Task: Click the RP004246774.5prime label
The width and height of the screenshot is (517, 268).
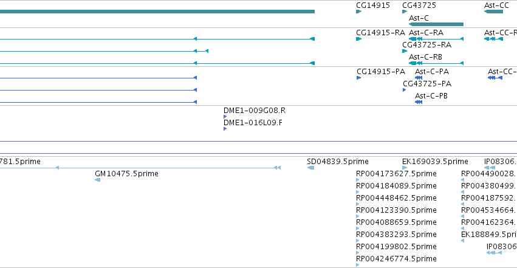Action: pos(396,259)
